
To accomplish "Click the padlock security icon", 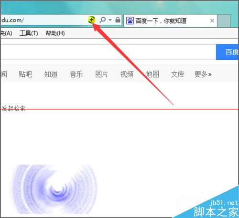I will pyautogui.click(x=118, y=20).
